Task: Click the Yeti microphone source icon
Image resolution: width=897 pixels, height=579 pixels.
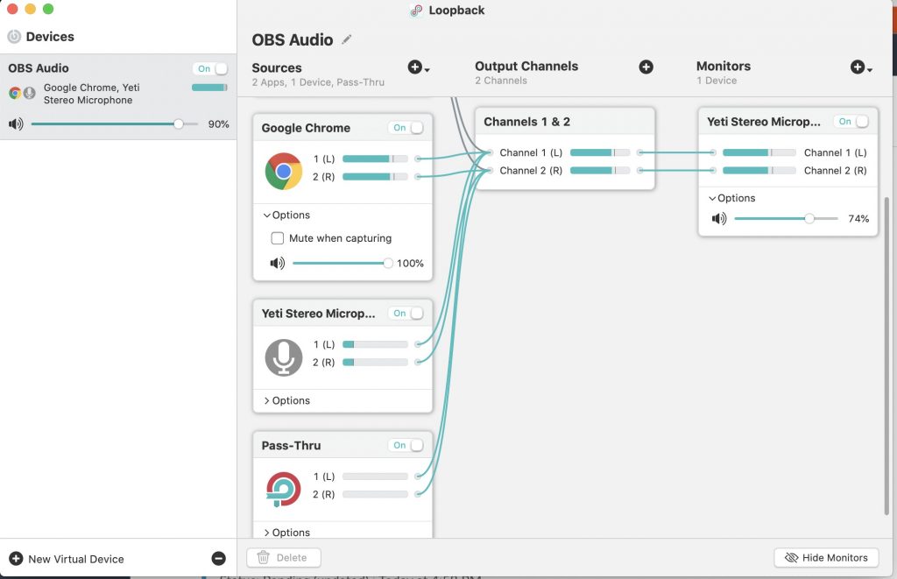Action: point(284,357)
